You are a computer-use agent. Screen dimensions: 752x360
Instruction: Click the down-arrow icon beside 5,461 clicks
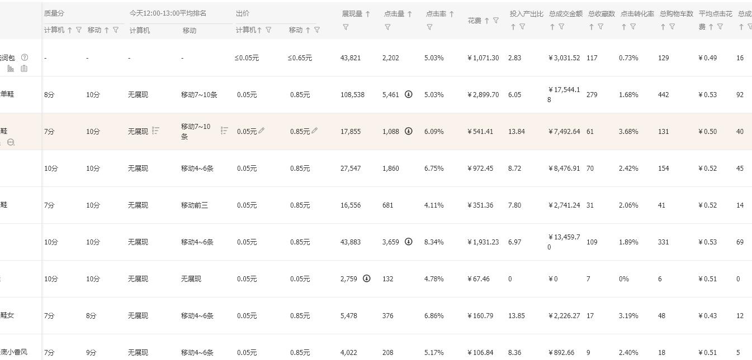409,94
